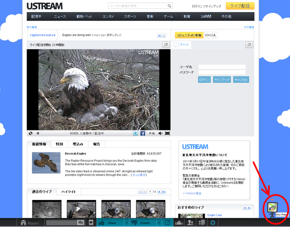This screenshot has width=290, height=227.
Task: Select the チャット tab
Action: (181, 45)
